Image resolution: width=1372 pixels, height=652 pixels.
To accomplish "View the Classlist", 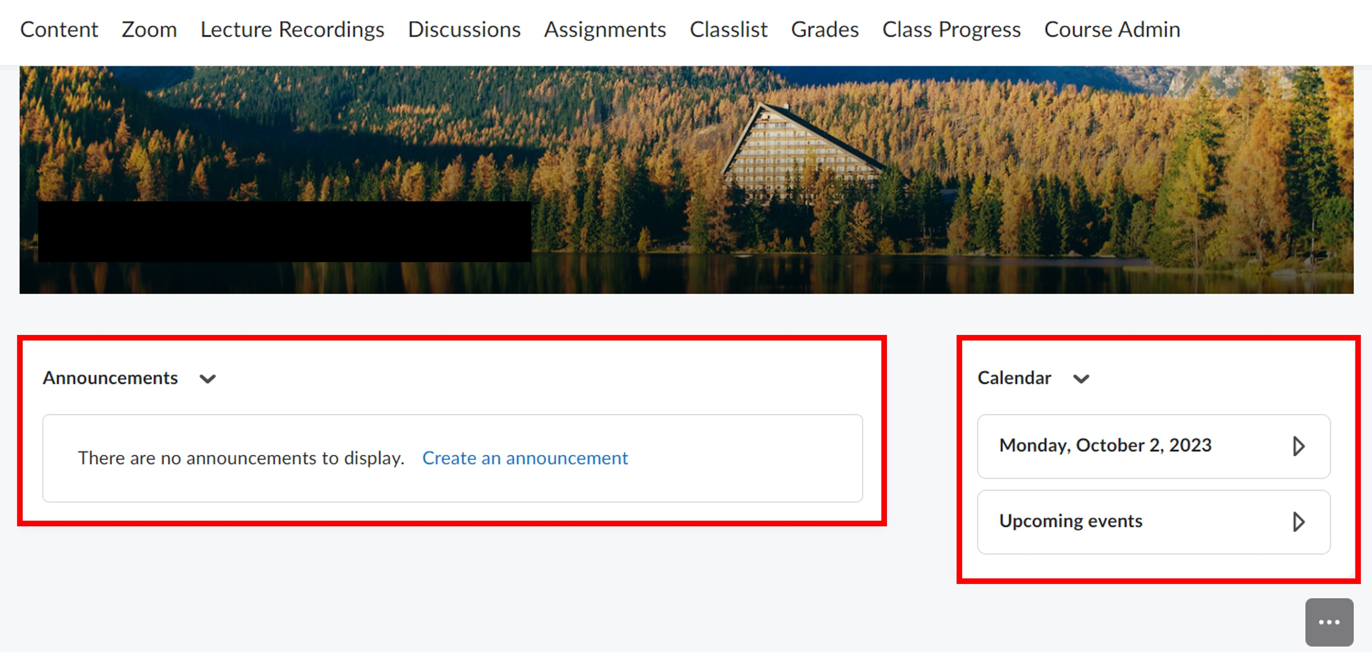I will pos(728,29).
